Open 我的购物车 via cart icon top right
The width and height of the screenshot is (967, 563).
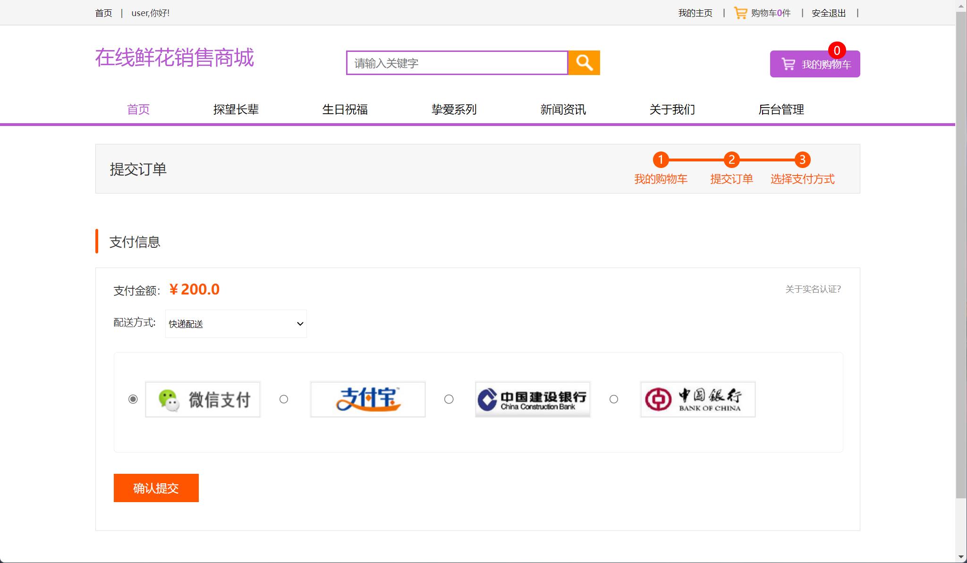click(814, 63)
